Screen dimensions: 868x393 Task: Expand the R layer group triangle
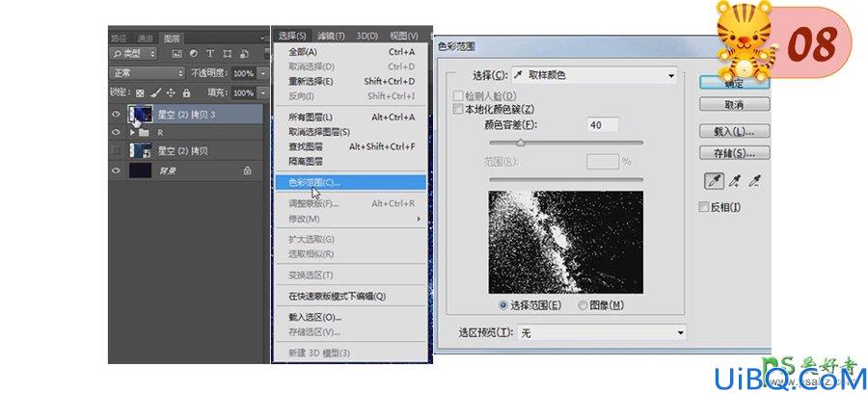132,133
